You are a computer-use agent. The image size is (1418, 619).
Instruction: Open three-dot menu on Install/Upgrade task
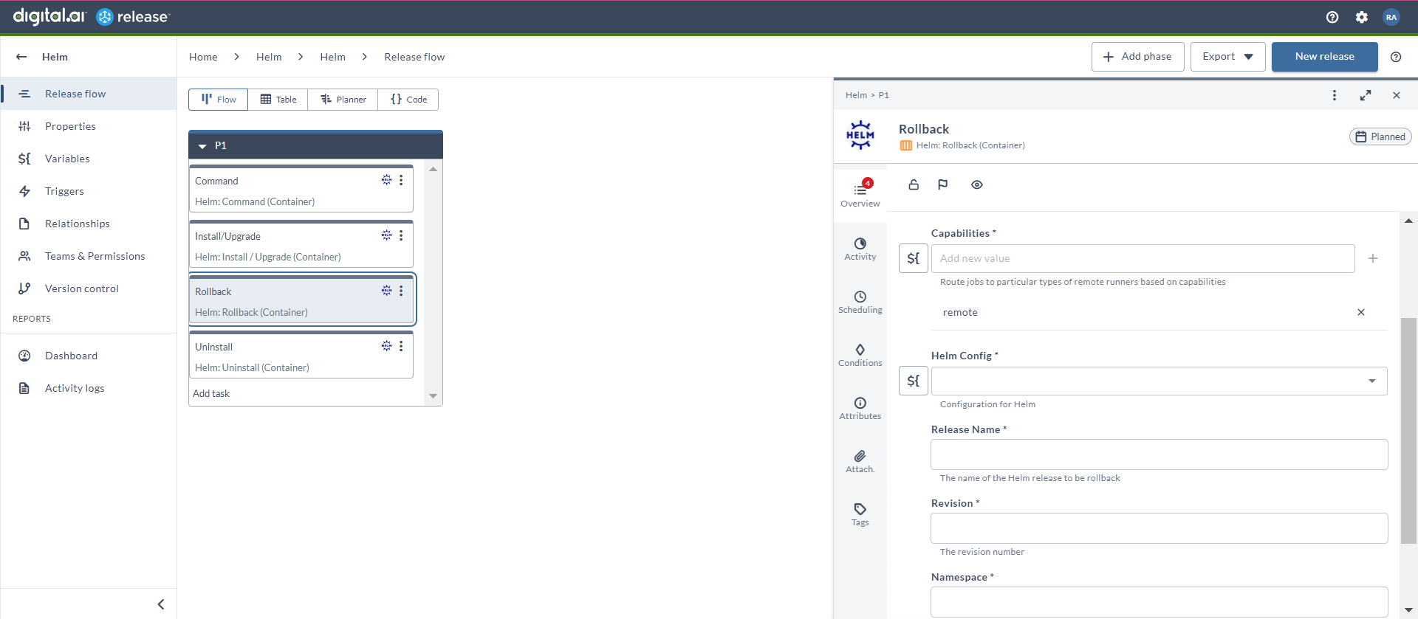tap(401, 235)
